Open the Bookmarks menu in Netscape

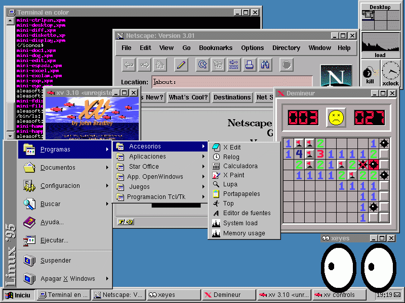[x=215, y=48]
